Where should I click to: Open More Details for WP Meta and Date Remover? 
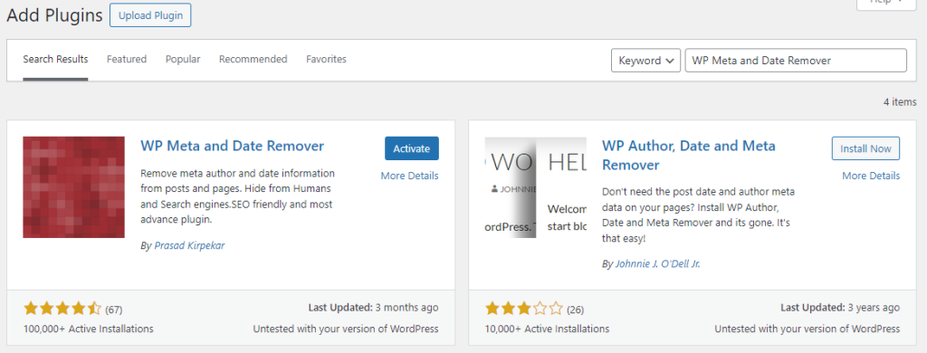point(410,176)
